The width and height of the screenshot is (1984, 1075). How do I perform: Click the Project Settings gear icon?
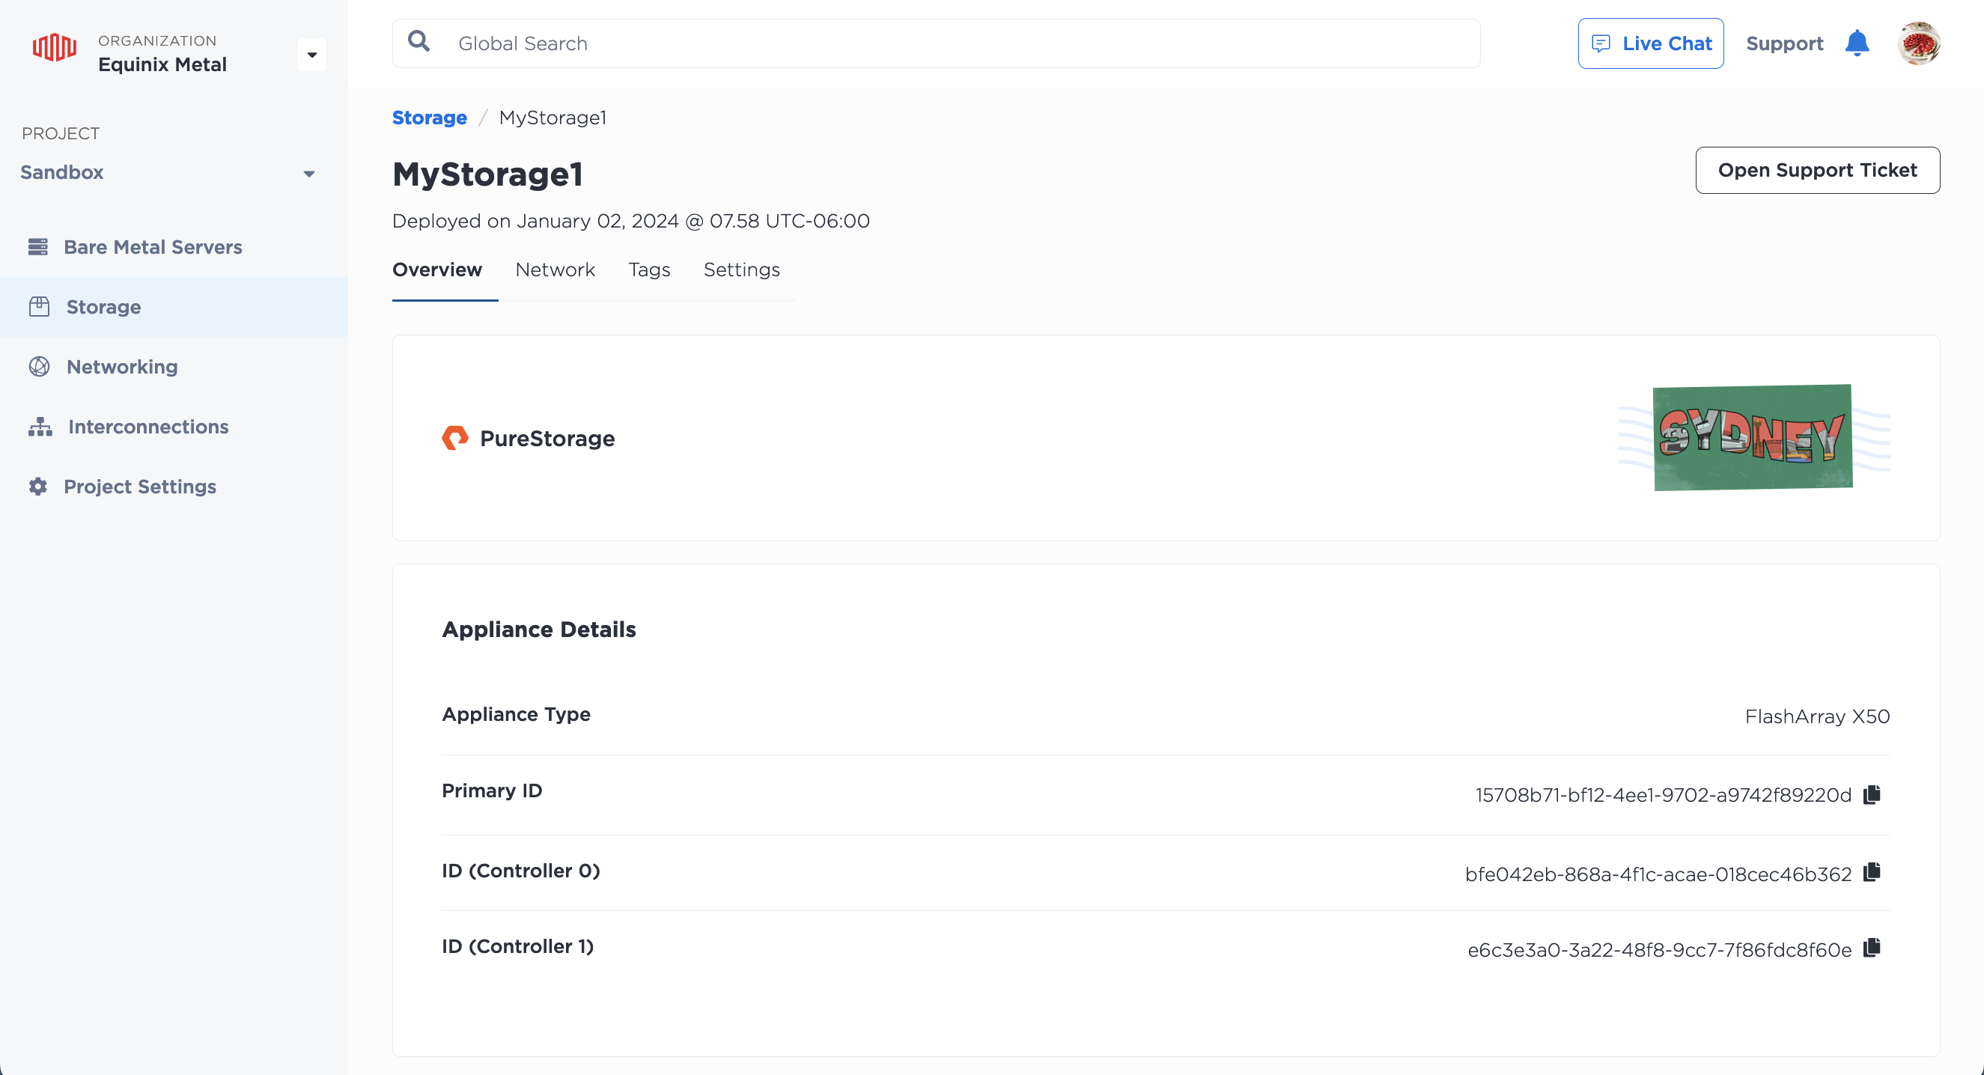[x=37, y=487]
